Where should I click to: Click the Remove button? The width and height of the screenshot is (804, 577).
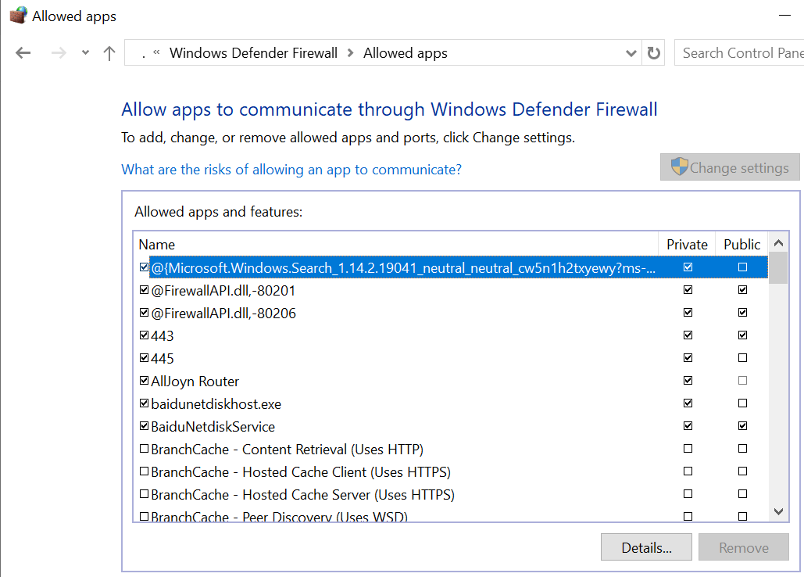pos(744,547)
